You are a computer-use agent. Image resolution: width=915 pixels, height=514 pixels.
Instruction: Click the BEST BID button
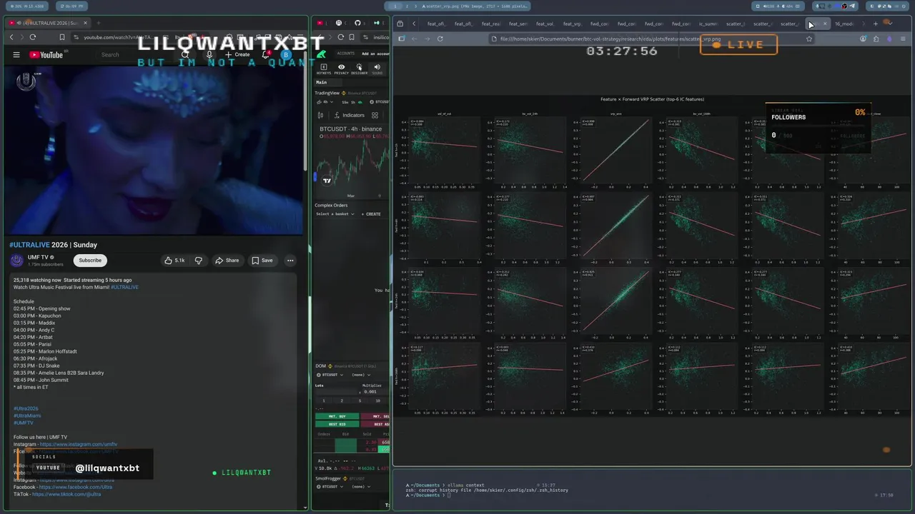pos(337,424)
